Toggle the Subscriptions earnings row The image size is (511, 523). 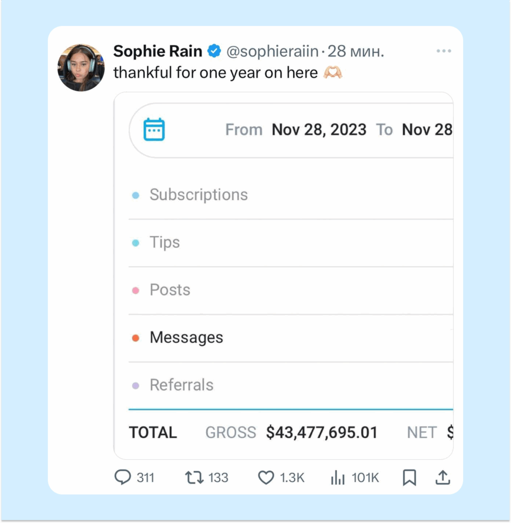198,195
